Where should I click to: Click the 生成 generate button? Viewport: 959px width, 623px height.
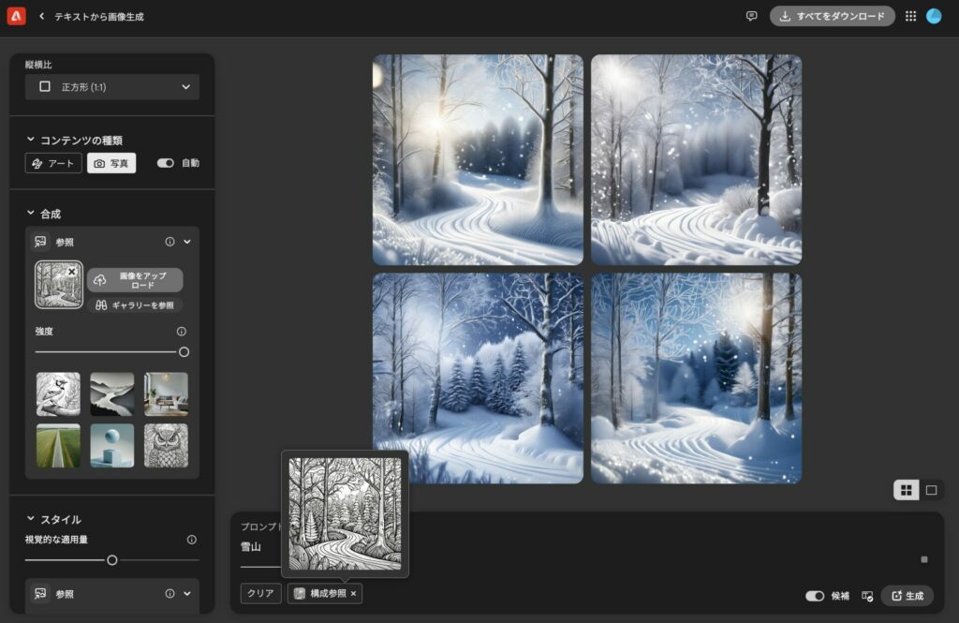(x=907, y=596)
